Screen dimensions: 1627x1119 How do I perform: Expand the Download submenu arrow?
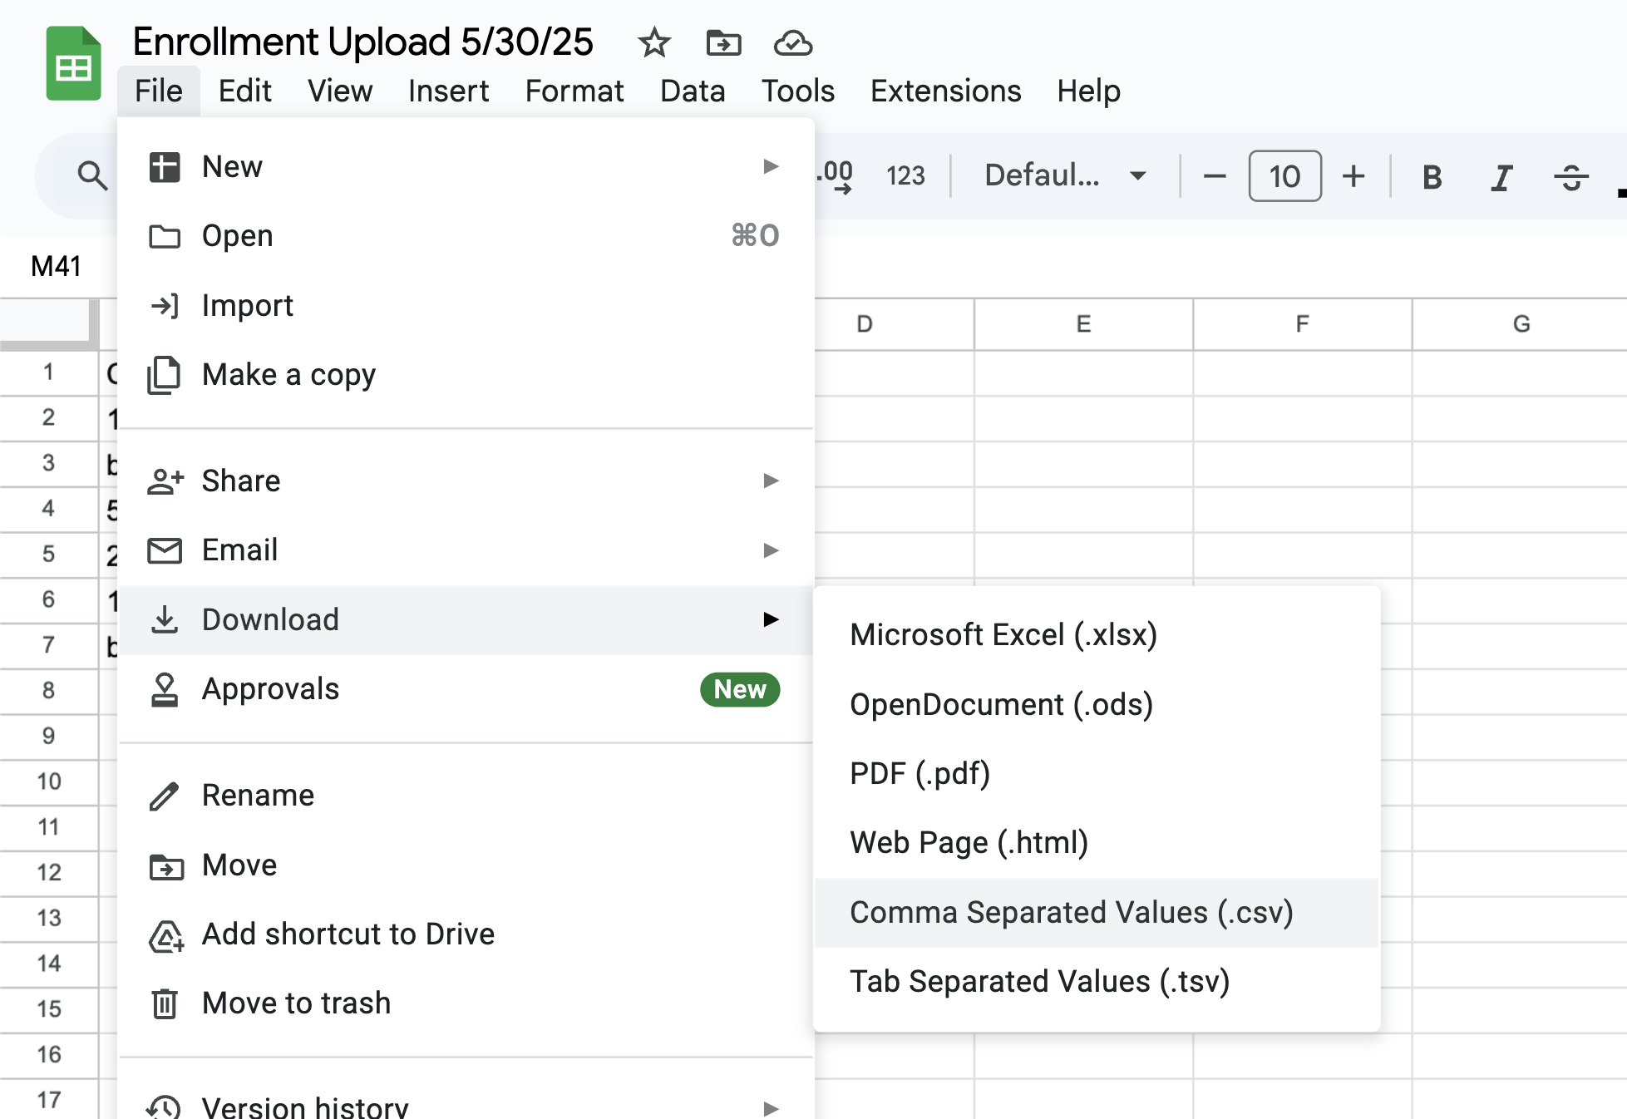pos(771,619)
